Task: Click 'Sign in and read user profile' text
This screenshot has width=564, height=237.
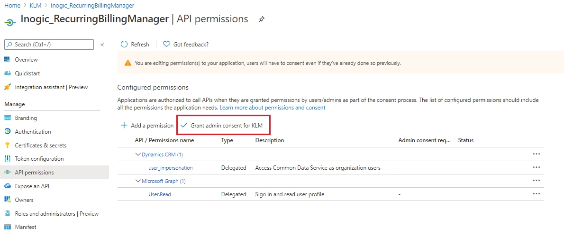Action: click(x=290, y=194)
